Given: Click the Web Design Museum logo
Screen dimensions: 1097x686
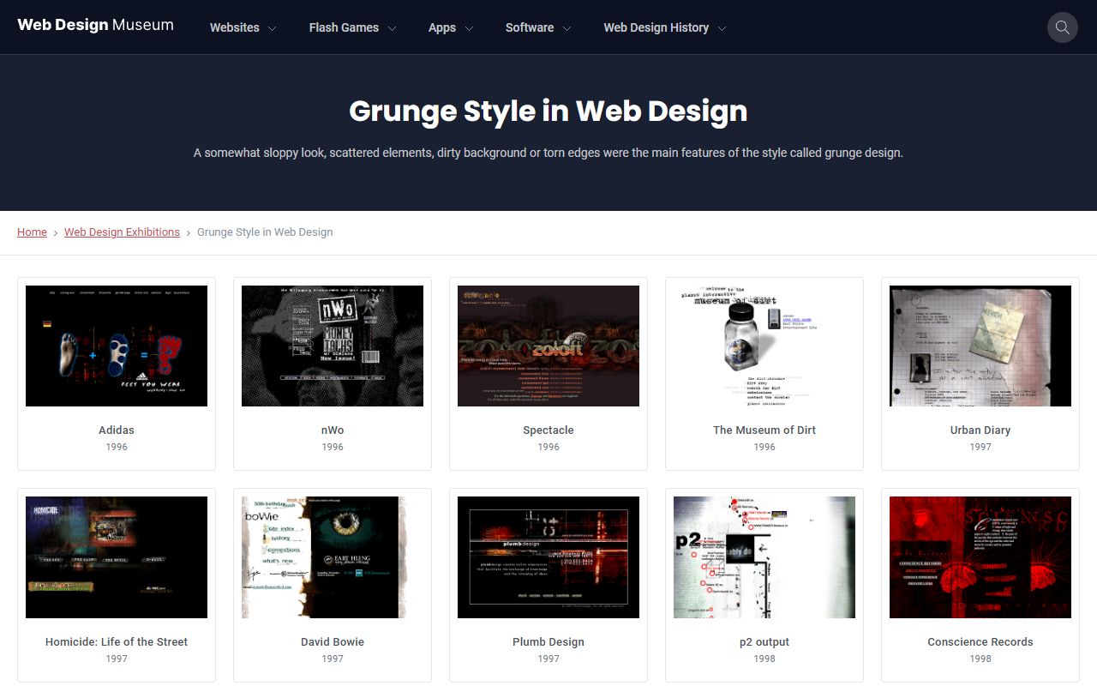Looking at the screenshot, I should 95,25.
